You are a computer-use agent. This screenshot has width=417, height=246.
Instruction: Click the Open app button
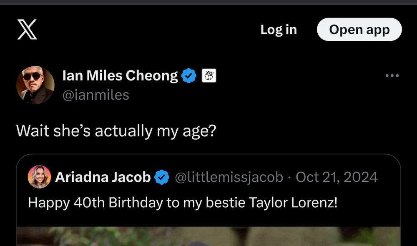[x=359, y=29]
